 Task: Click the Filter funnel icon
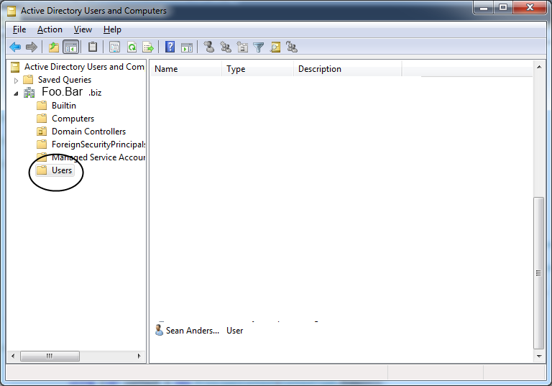point(259,47)
